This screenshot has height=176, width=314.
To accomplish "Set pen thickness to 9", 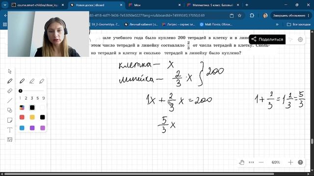I will point(44,98).
